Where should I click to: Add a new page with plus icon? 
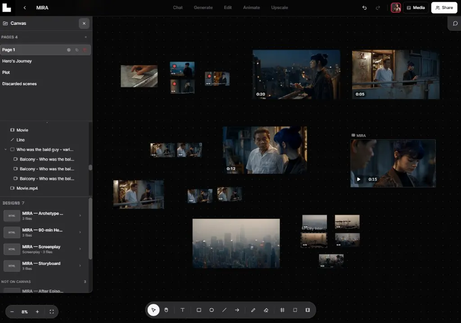[86, 37]
